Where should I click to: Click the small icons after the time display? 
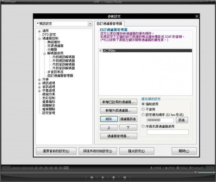click(66, 168)
